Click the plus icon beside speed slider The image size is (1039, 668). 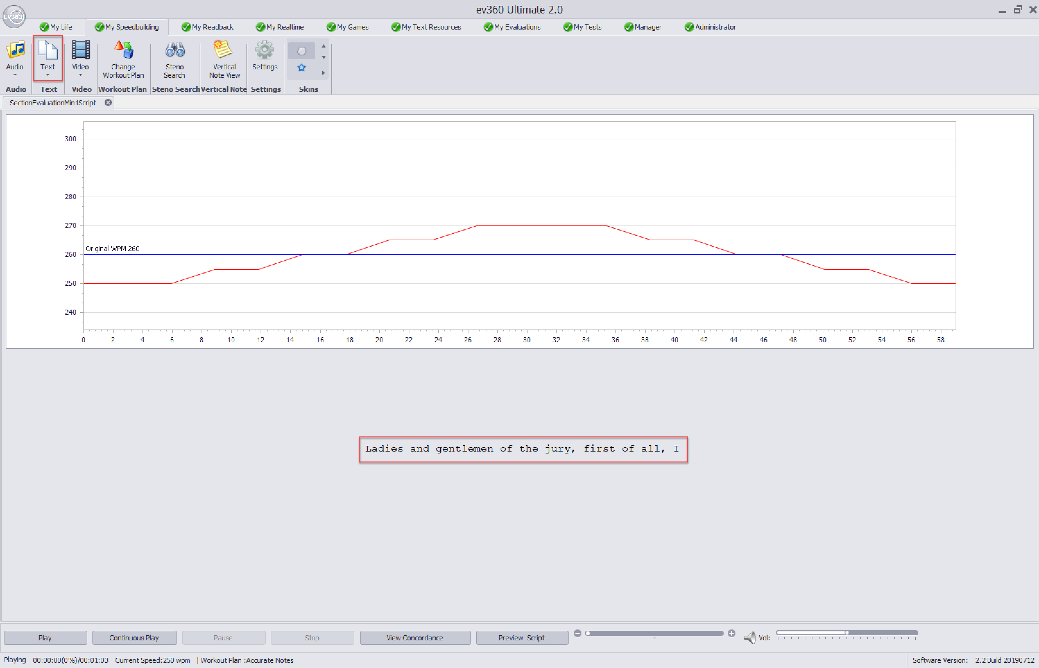[731, 633]
